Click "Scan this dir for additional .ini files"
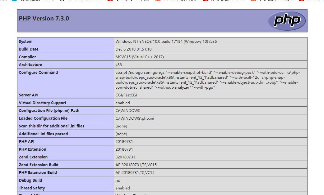This screenshot has height=195, width=324. coord(51,126)
